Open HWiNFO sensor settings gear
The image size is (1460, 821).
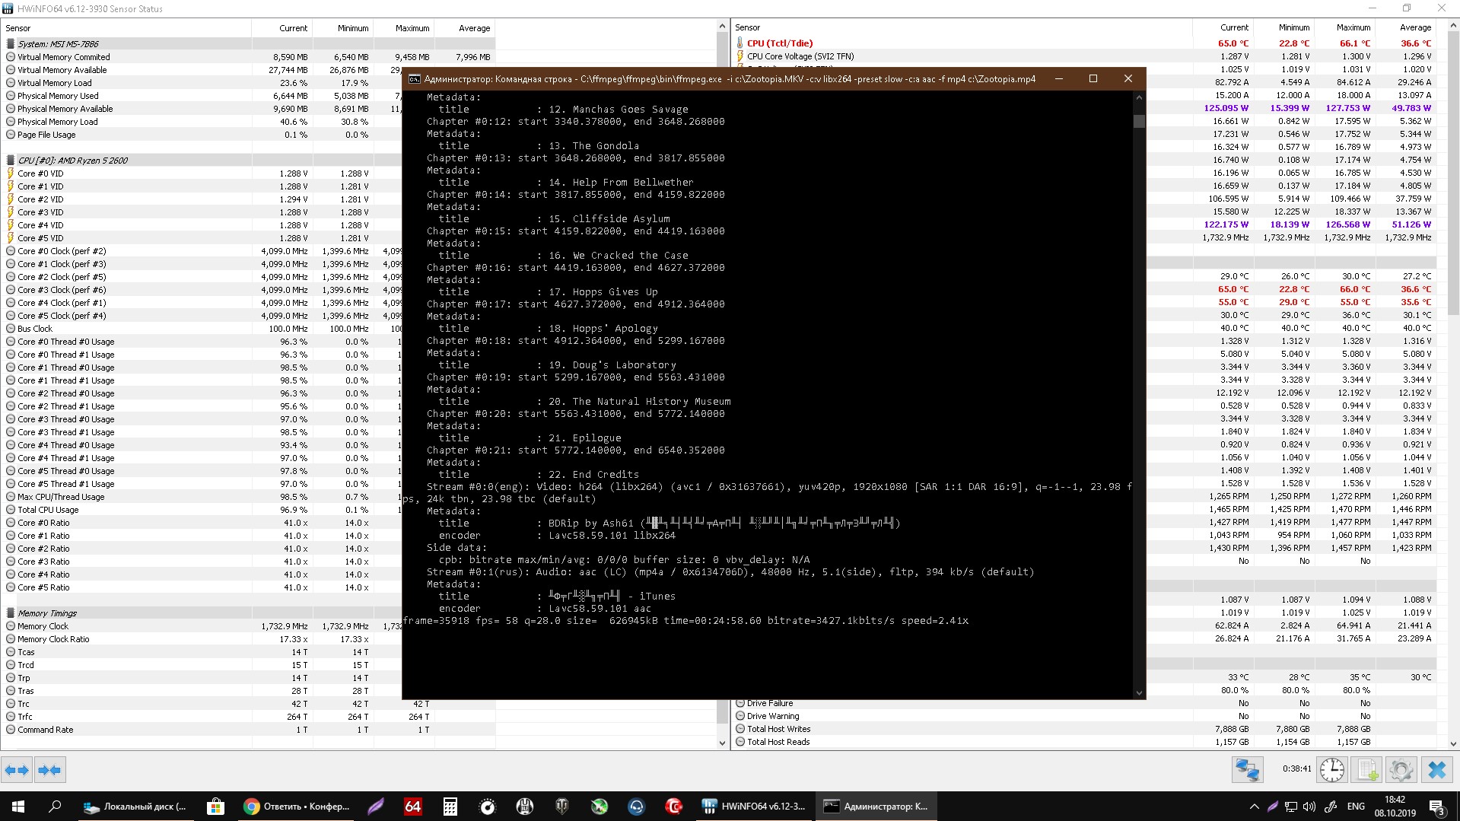pyautogui.click(x=1401, y=770)
